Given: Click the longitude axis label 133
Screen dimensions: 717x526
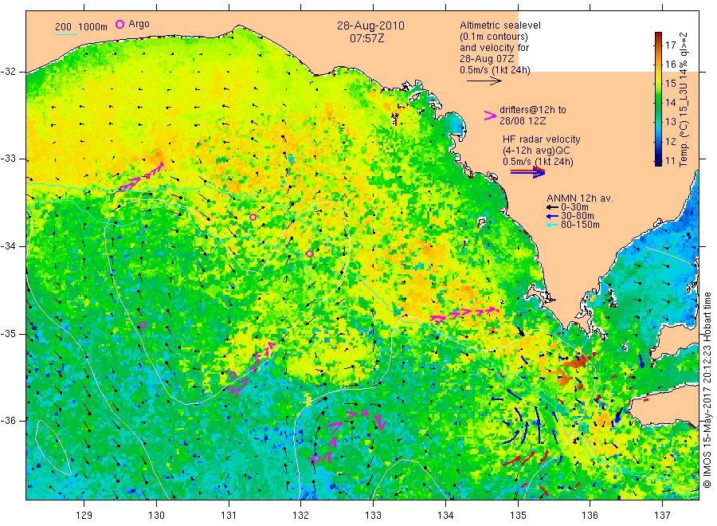Looking at the screenshot, I should 373,516.
